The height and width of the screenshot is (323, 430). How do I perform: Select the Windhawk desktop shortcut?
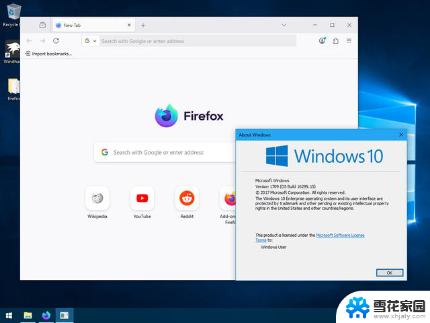point(11,52)
